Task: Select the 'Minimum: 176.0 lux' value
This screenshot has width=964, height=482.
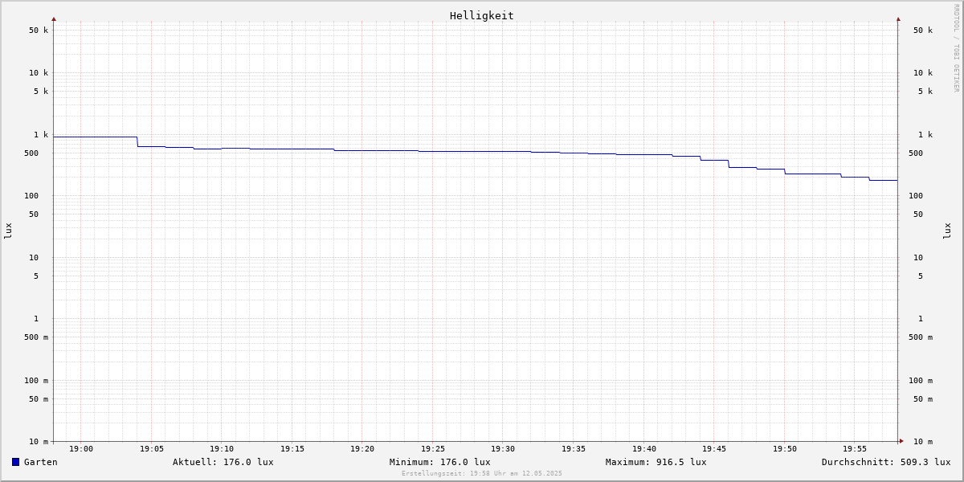Action: click(x=440, y=462)
